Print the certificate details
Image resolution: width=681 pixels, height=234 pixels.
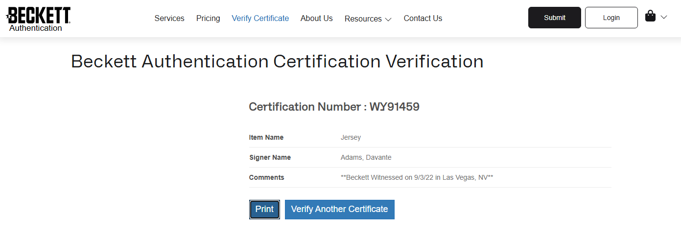pyautogui.click(x=264, y=210)
